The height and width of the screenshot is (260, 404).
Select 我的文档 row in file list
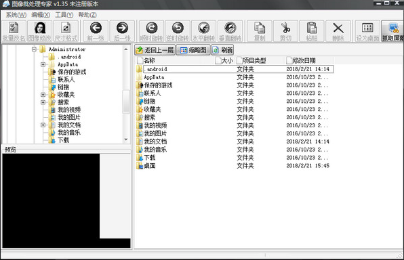pyautogui.click(x=235, y=142)
